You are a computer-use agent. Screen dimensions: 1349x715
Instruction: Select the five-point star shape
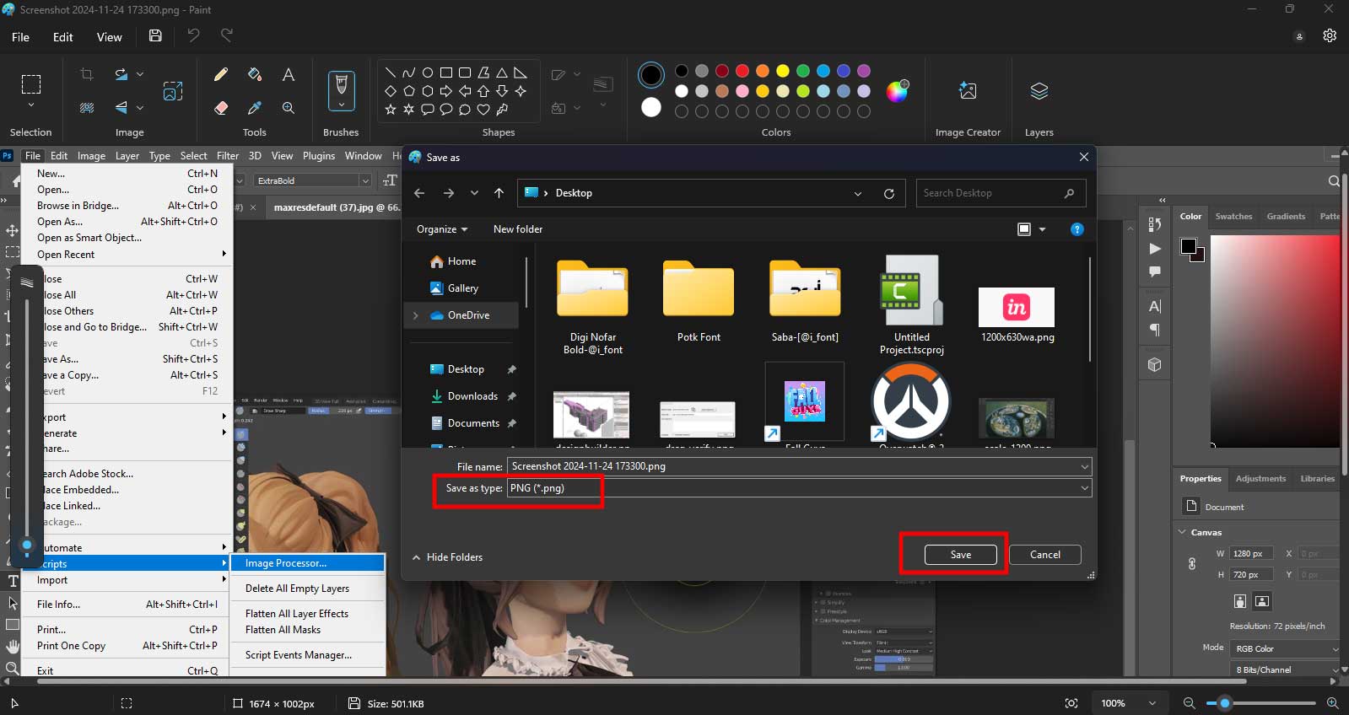click(391, 110)
